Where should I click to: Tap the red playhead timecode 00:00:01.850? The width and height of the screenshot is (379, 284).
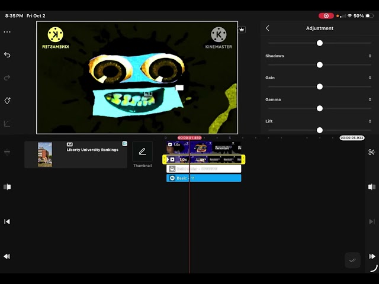pos(189,138)
